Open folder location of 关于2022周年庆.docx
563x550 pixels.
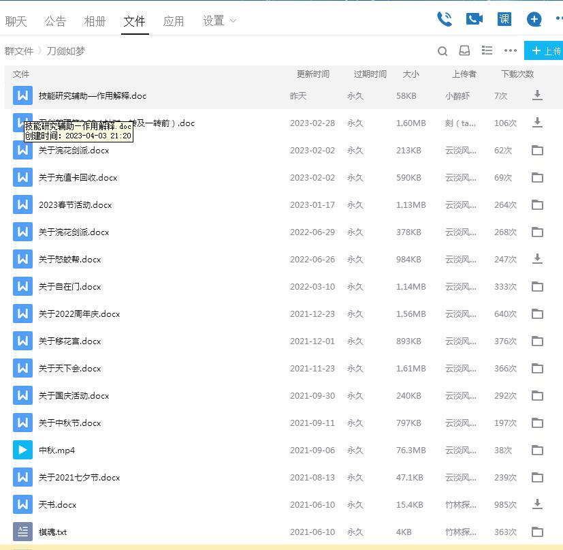coord(537,314)
